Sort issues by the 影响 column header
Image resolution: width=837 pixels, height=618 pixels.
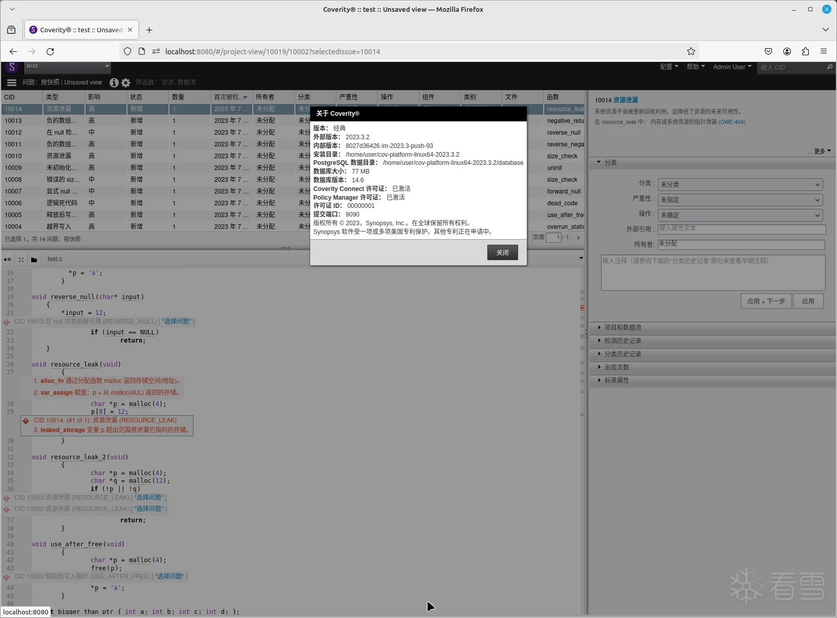105,97
